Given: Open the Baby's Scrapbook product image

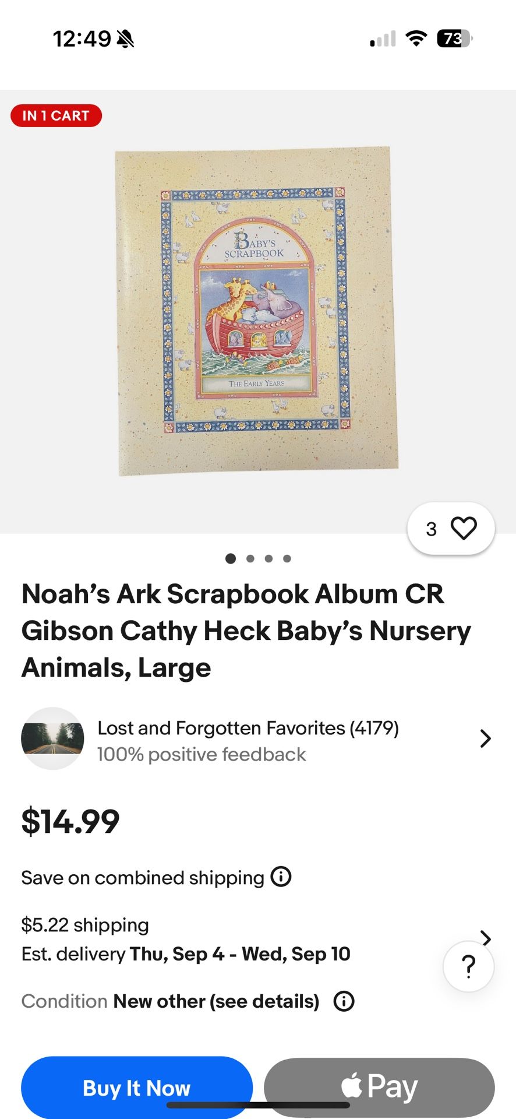Looking at the screenshot, I should click(x=257, y=311).
